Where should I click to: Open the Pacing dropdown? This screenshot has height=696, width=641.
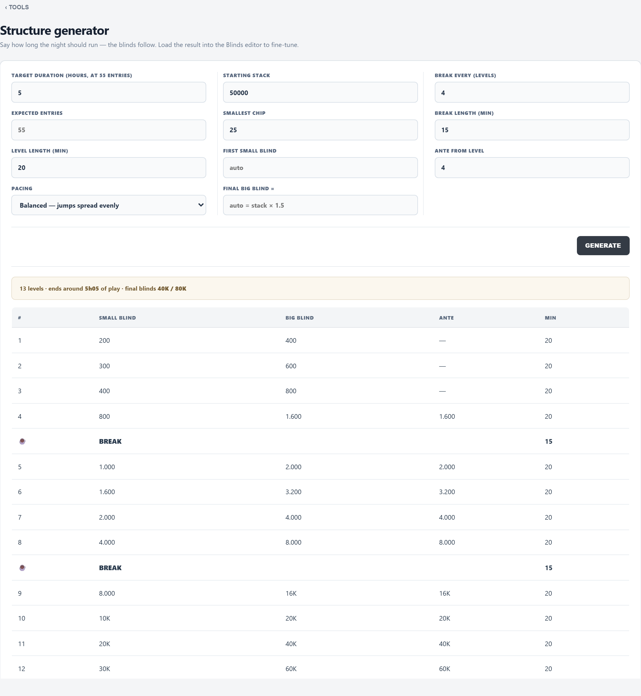point(108,205)
